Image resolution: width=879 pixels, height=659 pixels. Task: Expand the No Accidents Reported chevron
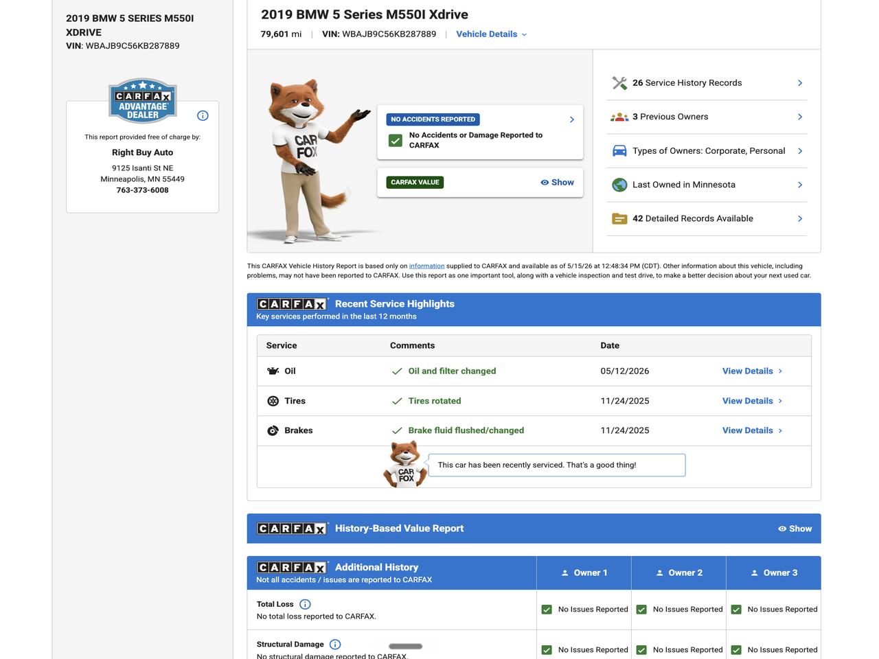[572, 119]
